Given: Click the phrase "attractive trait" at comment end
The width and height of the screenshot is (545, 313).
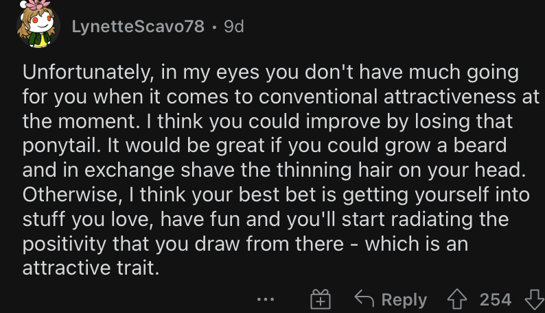Looking at the screenshot, I should tap(91, 268).
